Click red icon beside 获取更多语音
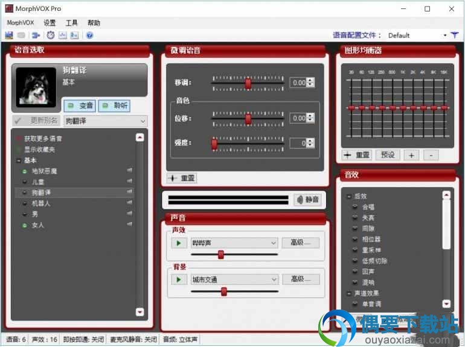 point(18,138)
